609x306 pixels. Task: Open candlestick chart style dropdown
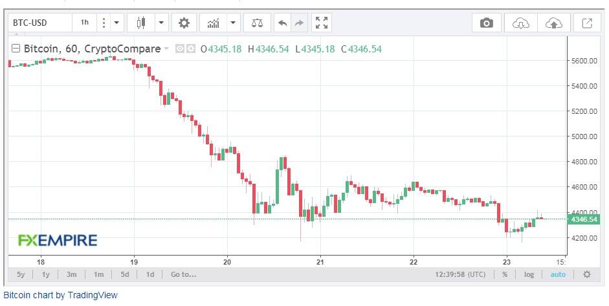(x=161, y=23)
